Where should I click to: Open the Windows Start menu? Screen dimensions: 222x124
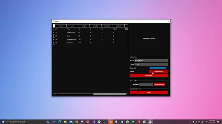[x=3, y=122]
